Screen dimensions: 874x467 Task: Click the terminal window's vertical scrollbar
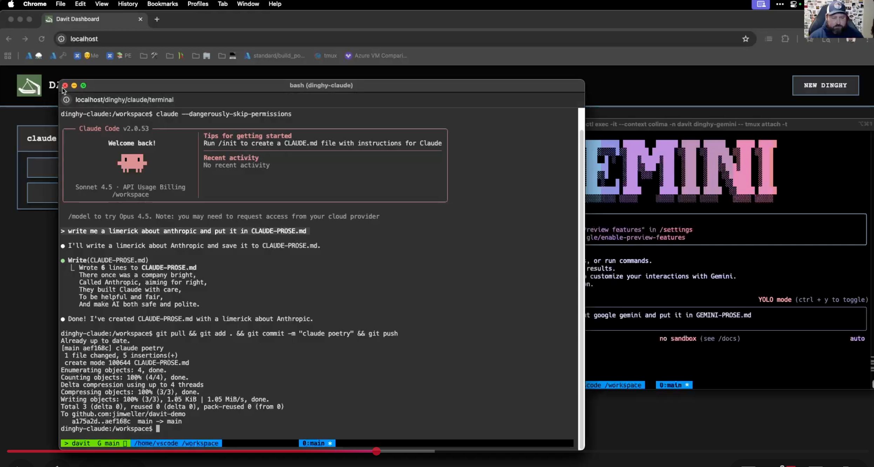581,280
